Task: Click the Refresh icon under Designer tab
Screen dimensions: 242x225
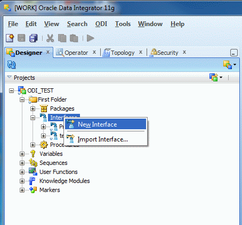Action: [12, 64]
